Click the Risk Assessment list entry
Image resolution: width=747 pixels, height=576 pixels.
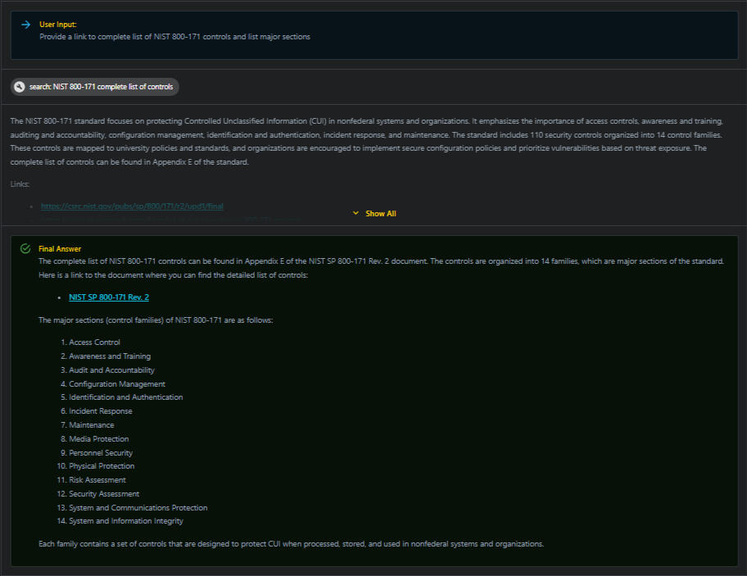click(x=97, y=480)
